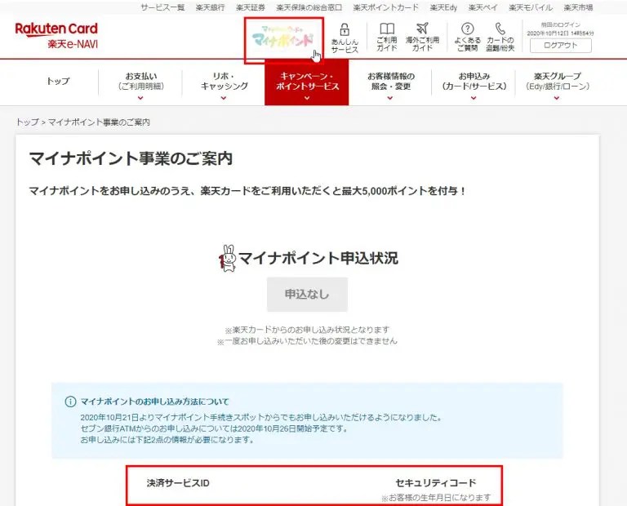Expand chevron under リボ・キャッシング
The width and height of the screenshot is (627, 506).
point(224,98)
